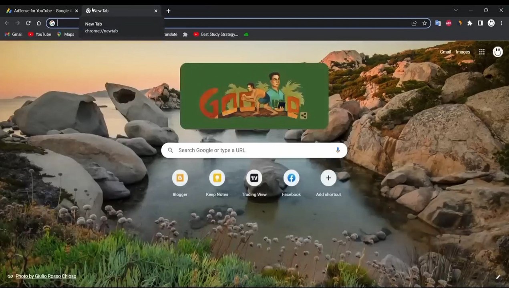This screenshot has width=509, height=288.
Task: Open Images from the new tab page header
Action: tap(463, 52)
